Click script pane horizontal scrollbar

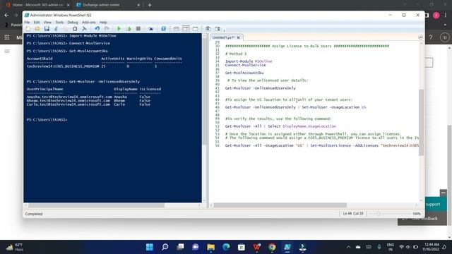(x=280, y=205)
